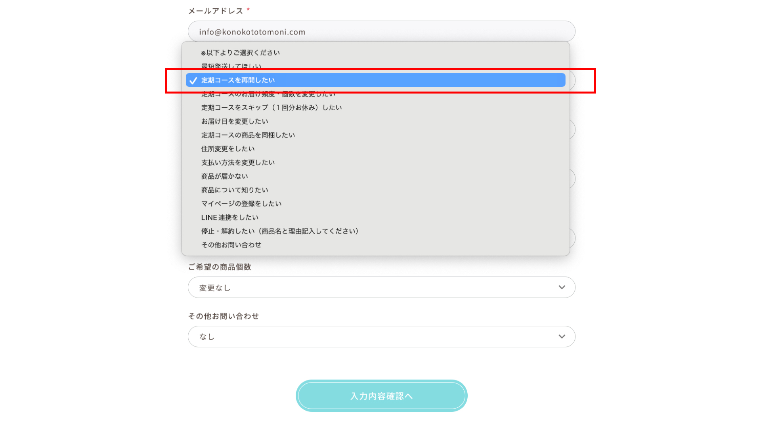Pick 定期コースの商品を同梱したい

(x=375, y=135)
